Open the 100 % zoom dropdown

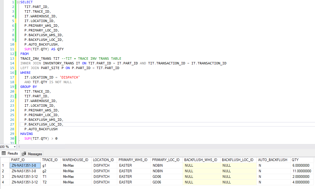coord(15,147)
